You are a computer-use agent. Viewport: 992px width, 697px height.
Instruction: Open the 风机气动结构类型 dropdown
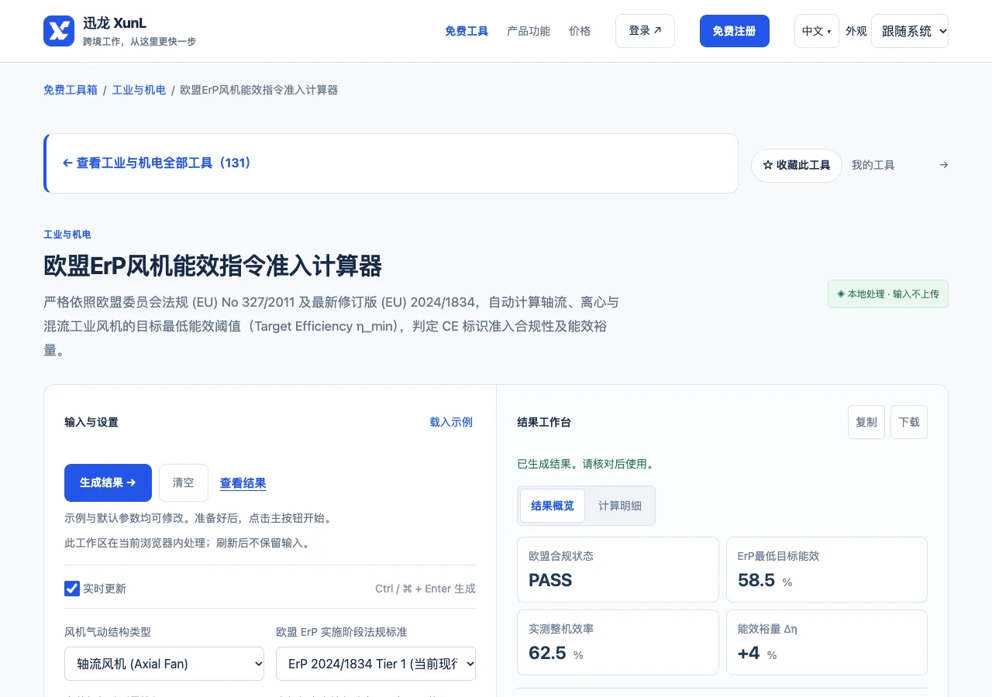tap(164, 664)
